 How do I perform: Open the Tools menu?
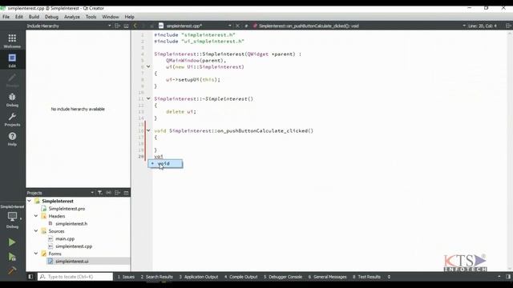pyautogui.click(x=91, y=17)
